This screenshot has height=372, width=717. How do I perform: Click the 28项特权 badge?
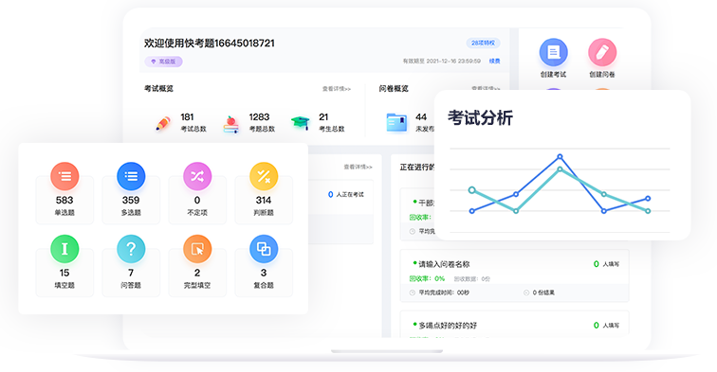point(484,43)
